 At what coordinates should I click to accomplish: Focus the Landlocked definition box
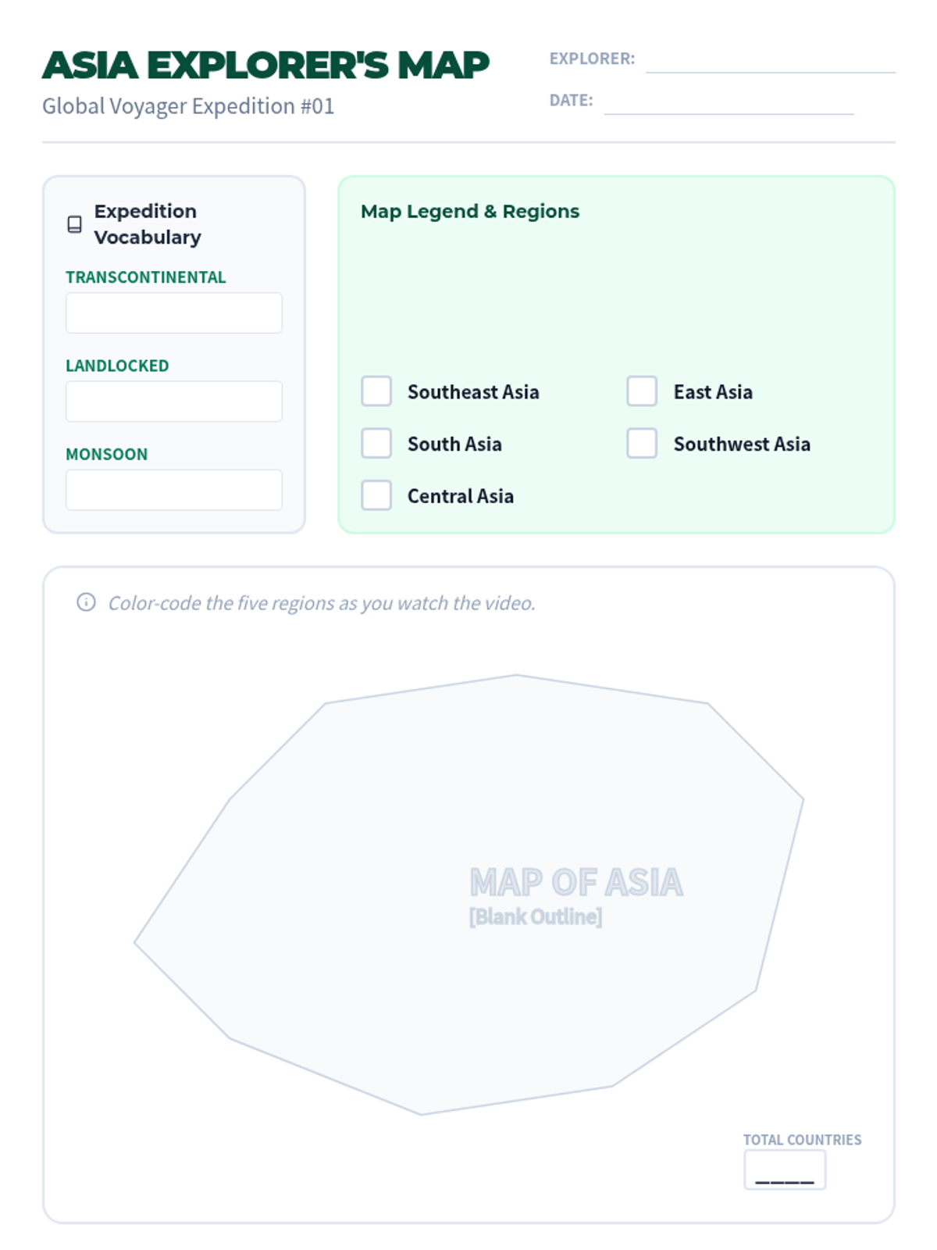pyautogui.click(x=173, y=402)
